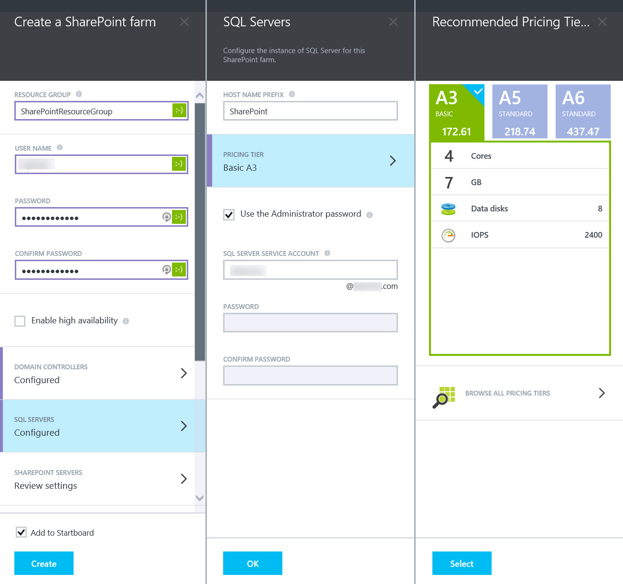Image resolution: width=623 pixels, height=584 pixels.
Task: Click green validation smiley in Password field
Action: 179,217
